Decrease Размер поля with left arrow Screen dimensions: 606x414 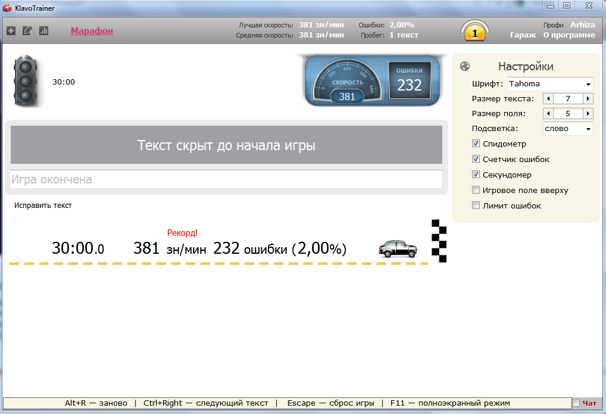pos(548,114)
